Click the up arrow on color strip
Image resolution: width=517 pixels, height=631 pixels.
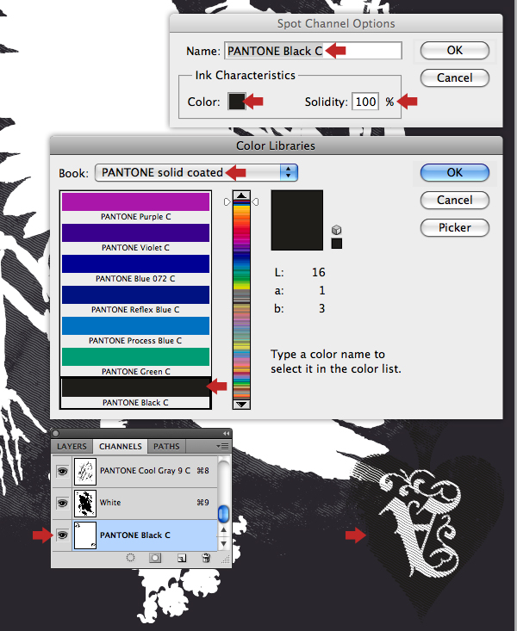click(241, 195)
